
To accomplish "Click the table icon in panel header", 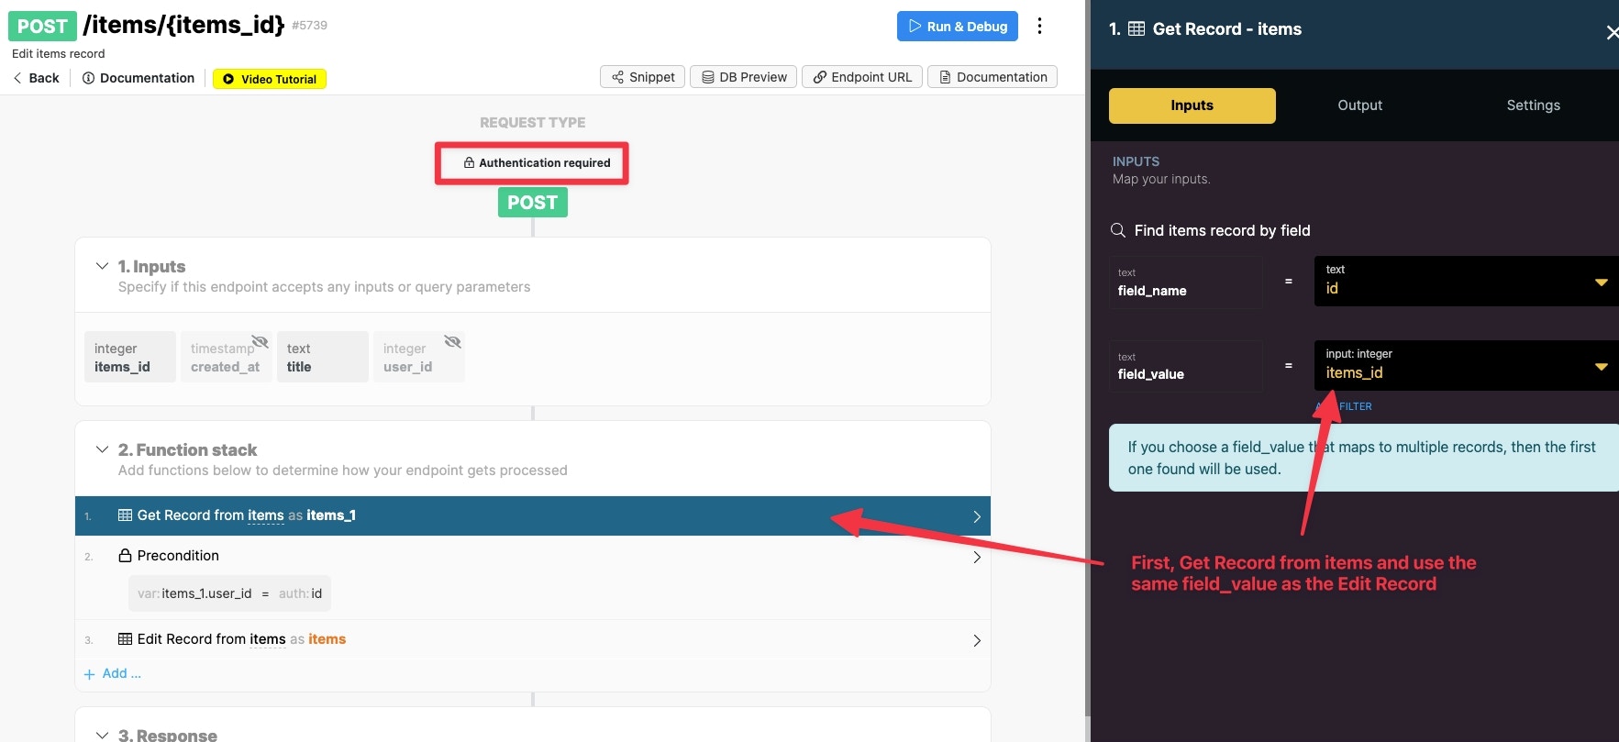I will tap(1137, 29).
